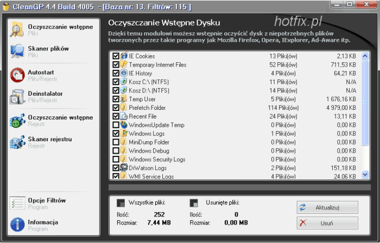Select the Skaner rejestru icon
Screen dimensions: 380x243
pyautogui.click(x=17, y=142)
